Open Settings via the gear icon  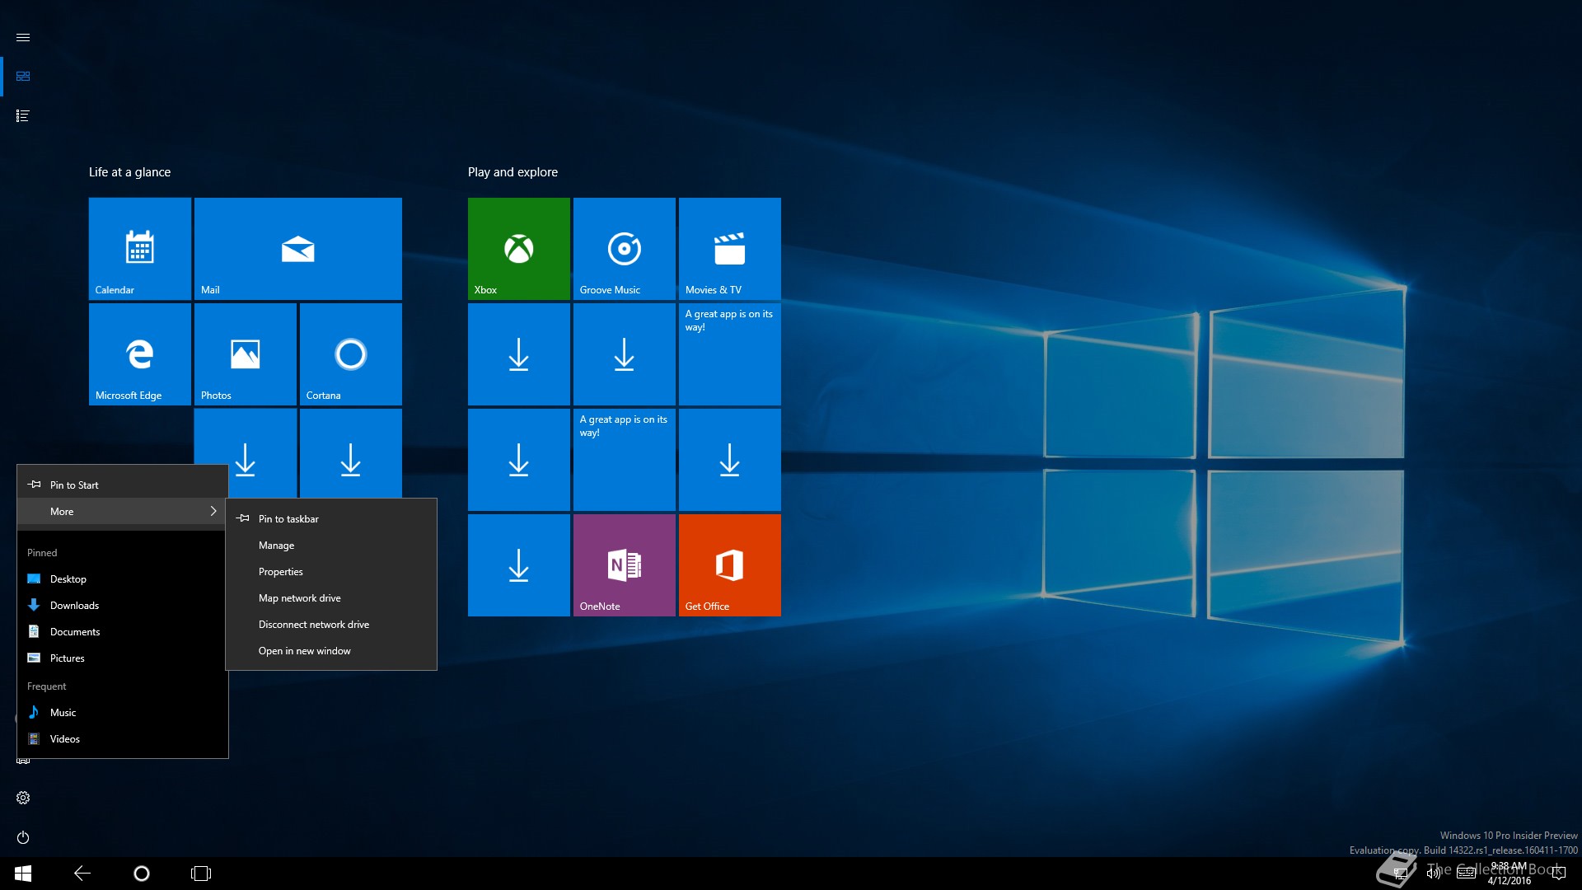(x=23, y=798)
